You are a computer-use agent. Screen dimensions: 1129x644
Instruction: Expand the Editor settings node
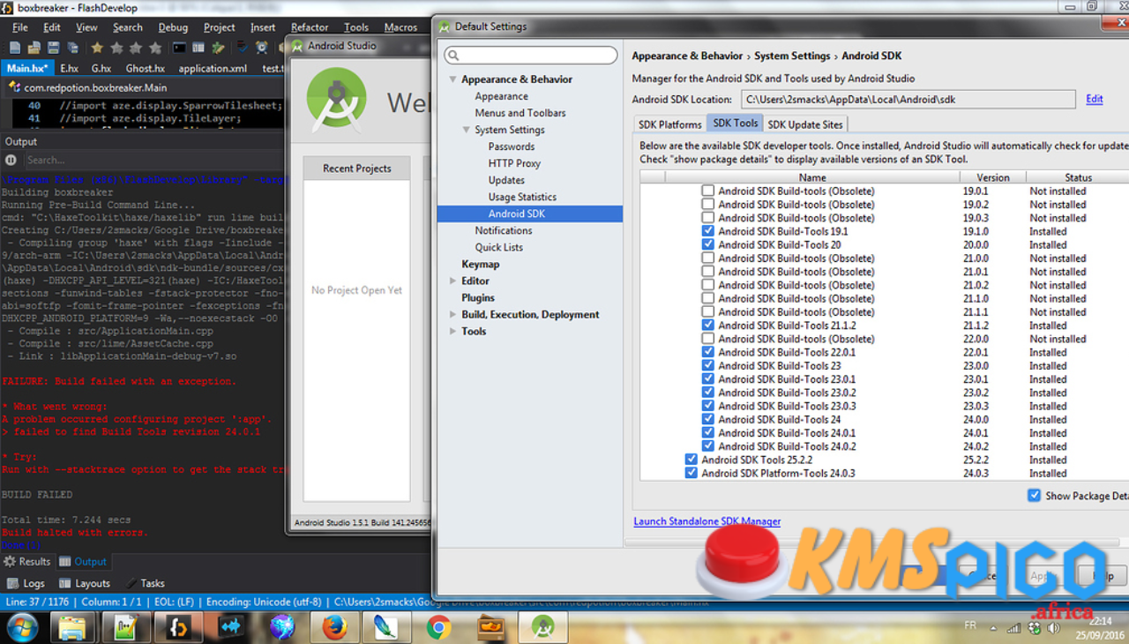(452, 281)
